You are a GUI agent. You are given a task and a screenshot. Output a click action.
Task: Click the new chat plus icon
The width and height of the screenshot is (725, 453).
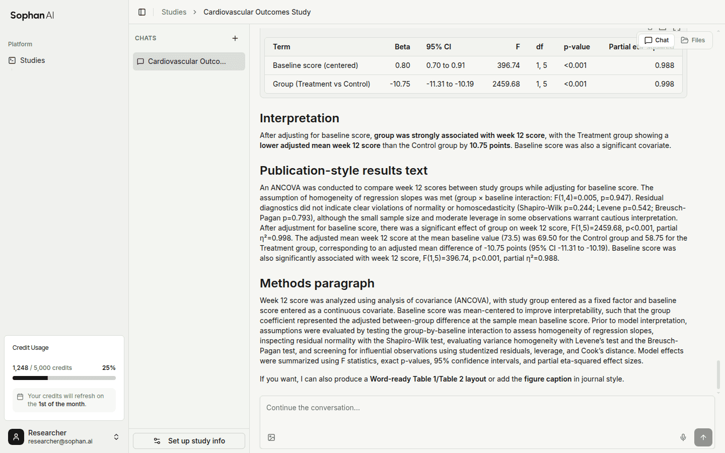pyautogui.click(x=235, y=38)
